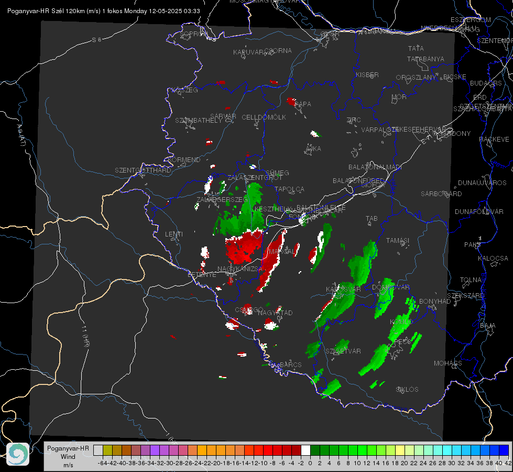Click the BARCS city label
Viewport: 513px width, 472px height.
coord(291,364)
